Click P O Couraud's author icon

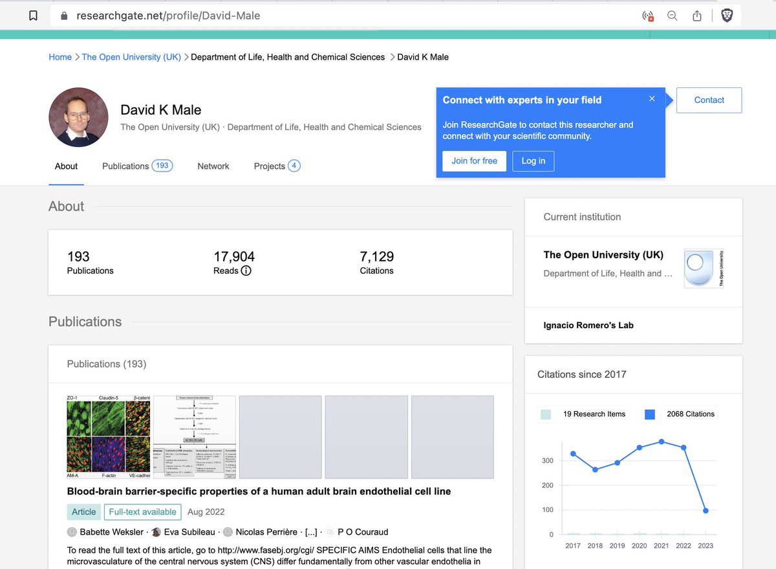330,532
